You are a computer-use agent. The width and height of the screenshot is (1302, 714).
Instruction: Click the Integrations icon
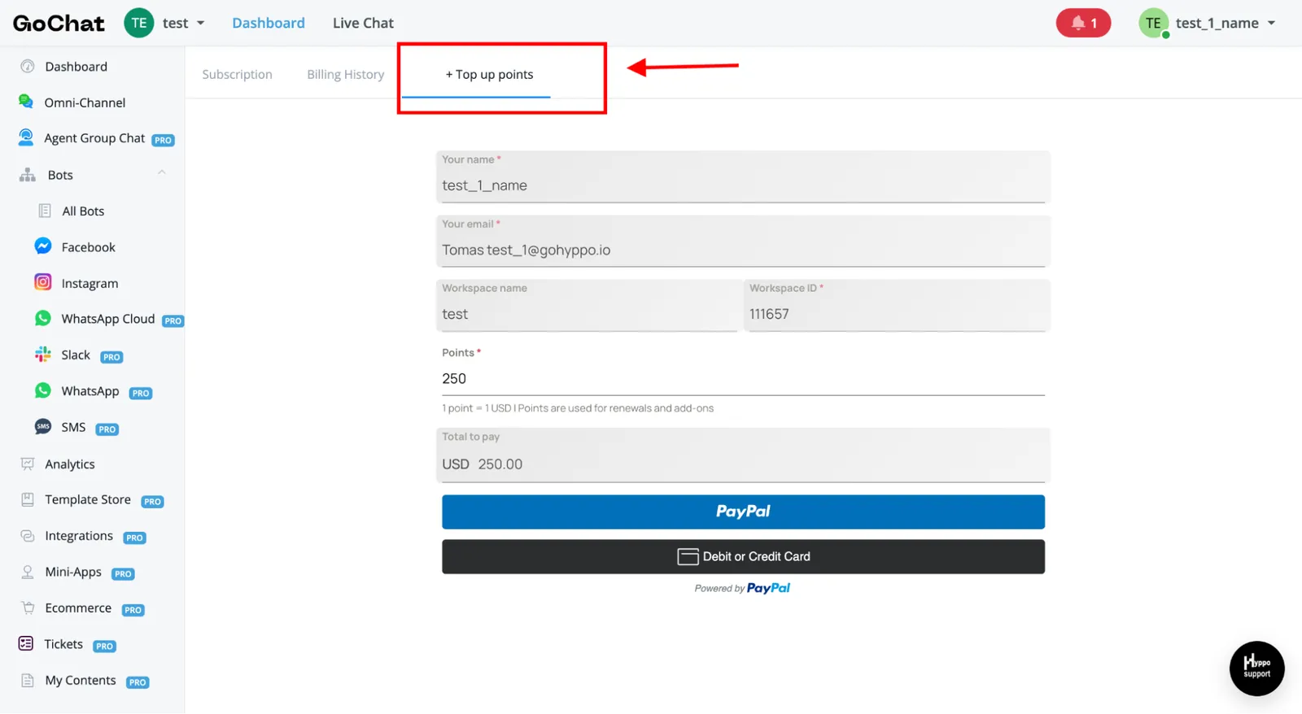pyautogui.click(x=28, y=536)
